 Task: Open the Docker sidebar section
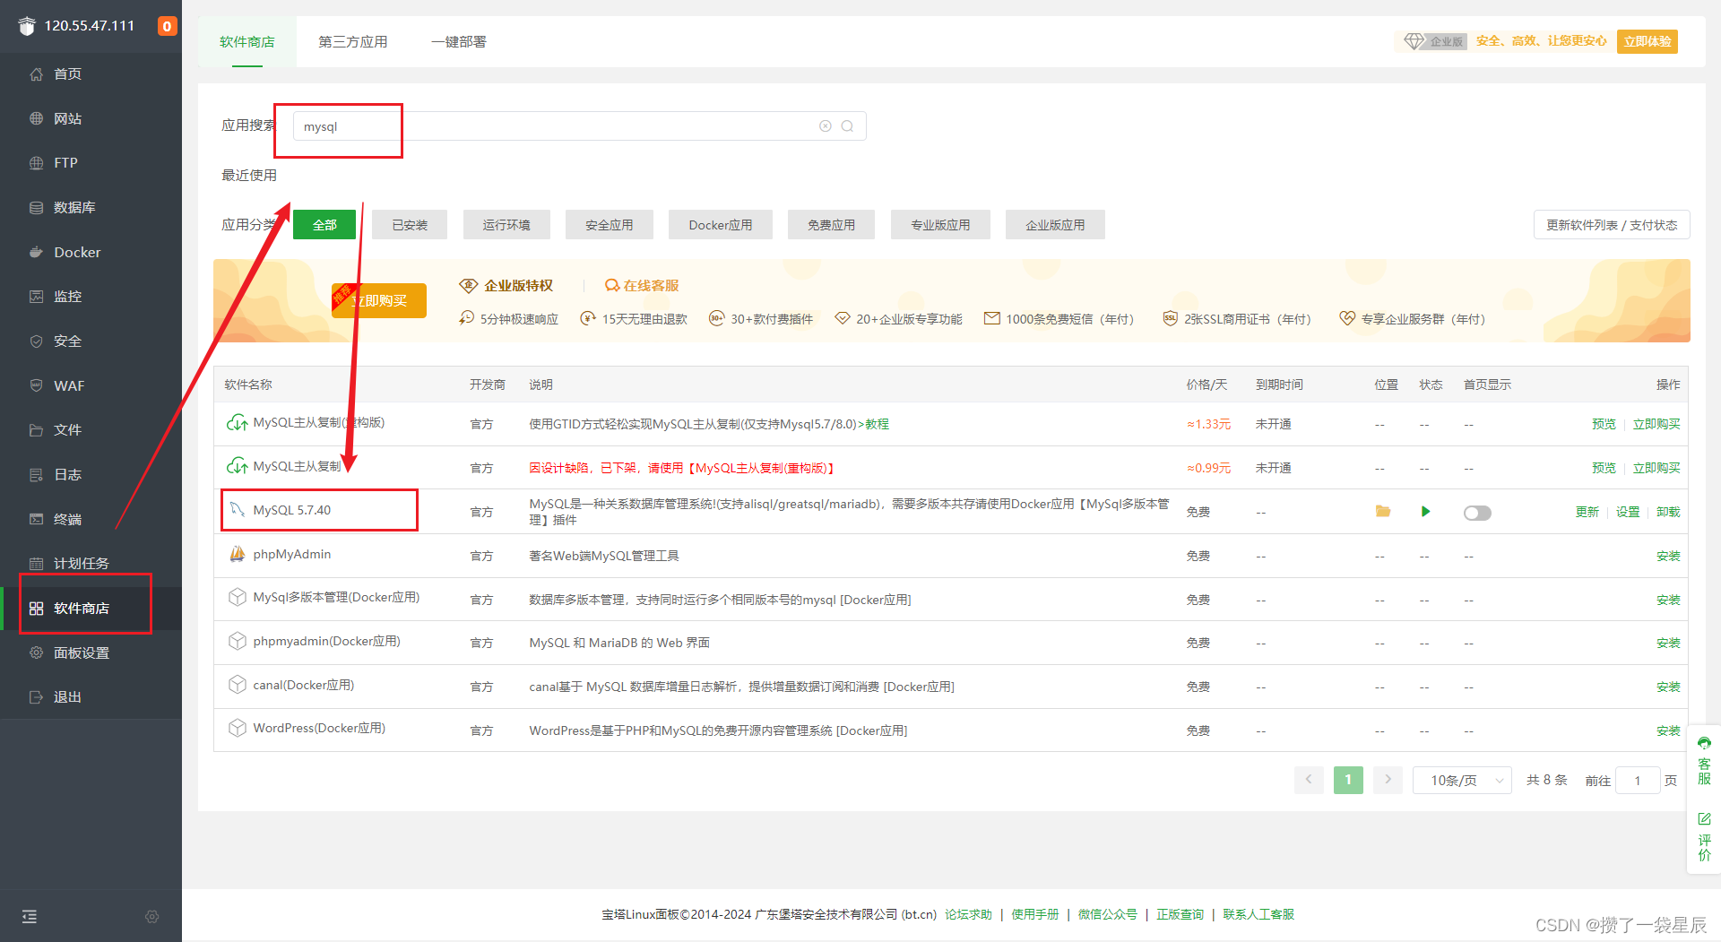(x=77, y=252)
